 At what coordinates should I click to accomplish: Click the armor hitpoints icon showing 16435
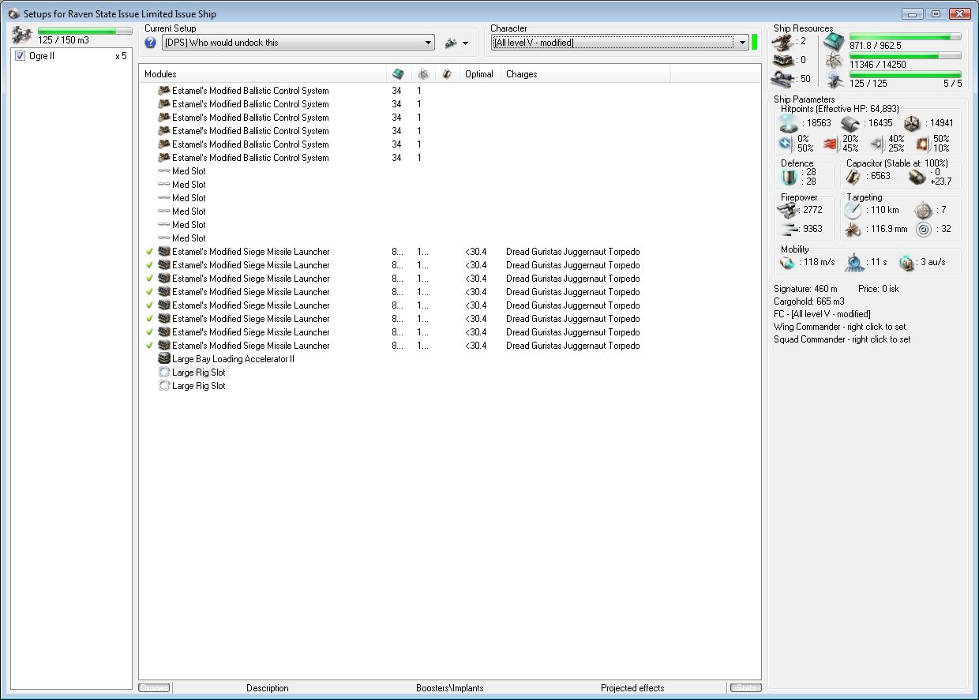pyautogui.click(x=850, y=123)
